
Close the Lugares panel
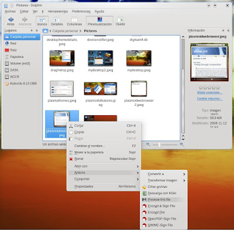(37, 30)
